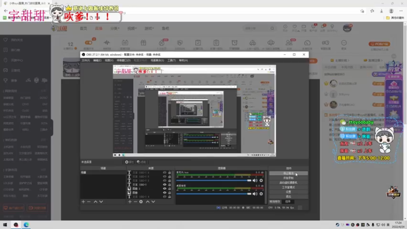The image size is (407, 229).
Task: Collapse Douyu left sidebar with edge handle
Action: point(52,127)
